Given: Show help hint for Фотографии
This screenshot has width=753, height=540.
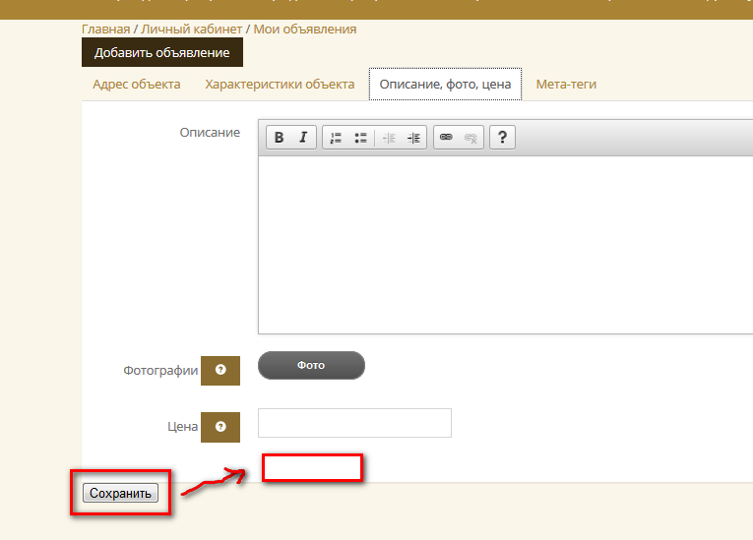Looking at the screenshot, I should coord(220,370).
